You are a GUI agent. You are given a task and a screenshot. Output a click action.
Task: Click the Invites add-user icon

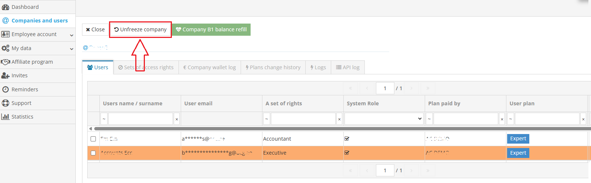coord(6,75)
